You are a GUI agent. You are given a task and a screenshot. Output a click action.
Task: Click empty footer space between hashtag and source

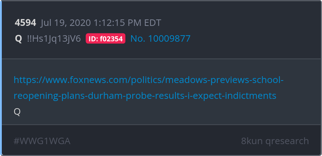coord(156,141)
